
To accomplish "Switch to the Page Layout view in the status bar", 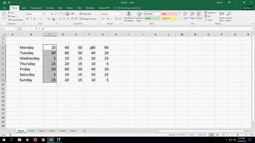I will point(218,135).
